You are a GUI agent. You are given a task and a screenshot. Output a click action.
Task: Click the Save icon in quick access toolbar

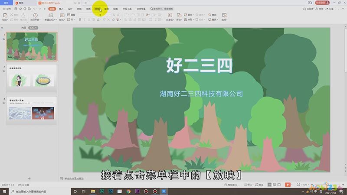(x=16, y=9)
